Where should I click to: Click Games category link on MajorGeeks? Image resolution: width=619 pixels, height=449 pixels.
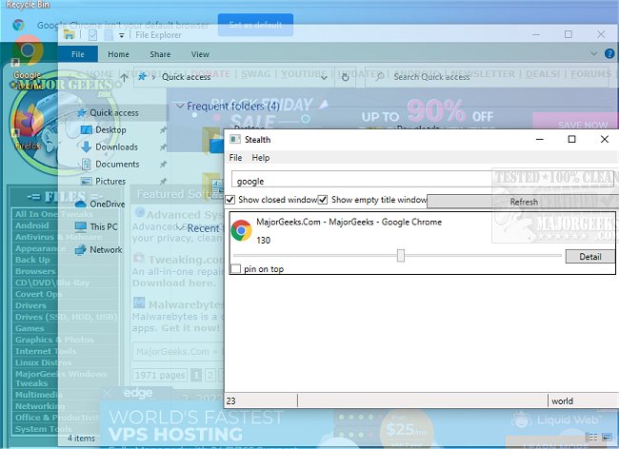(x=30, y=328)
